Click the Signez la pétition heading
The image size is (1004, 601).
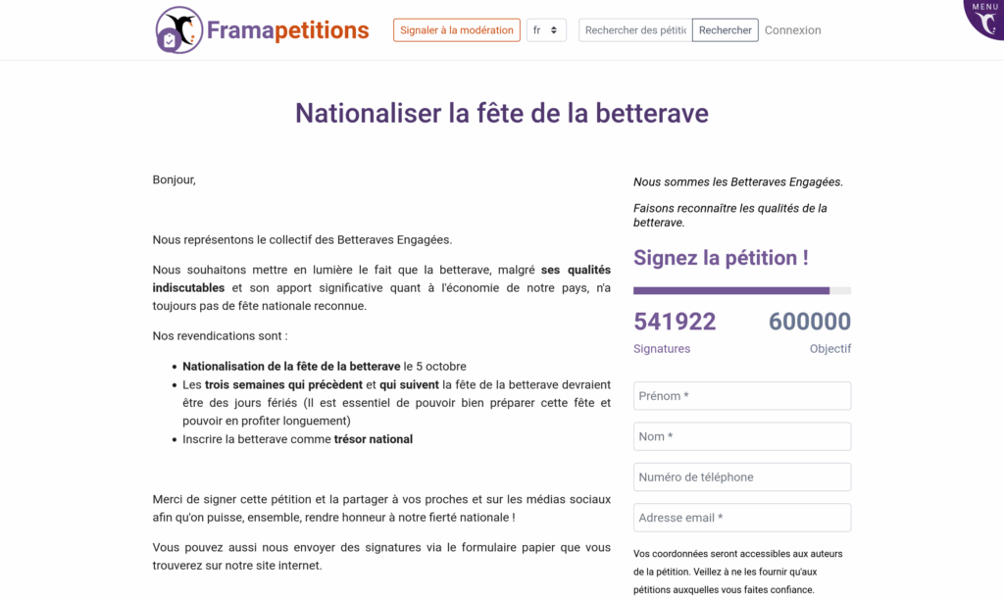click(x=721, y=258)
